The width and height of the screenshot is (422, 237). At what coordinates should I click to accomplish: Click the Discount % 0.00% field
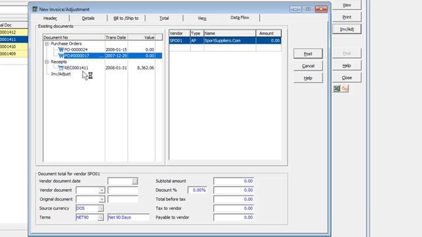tap(197, 190)
